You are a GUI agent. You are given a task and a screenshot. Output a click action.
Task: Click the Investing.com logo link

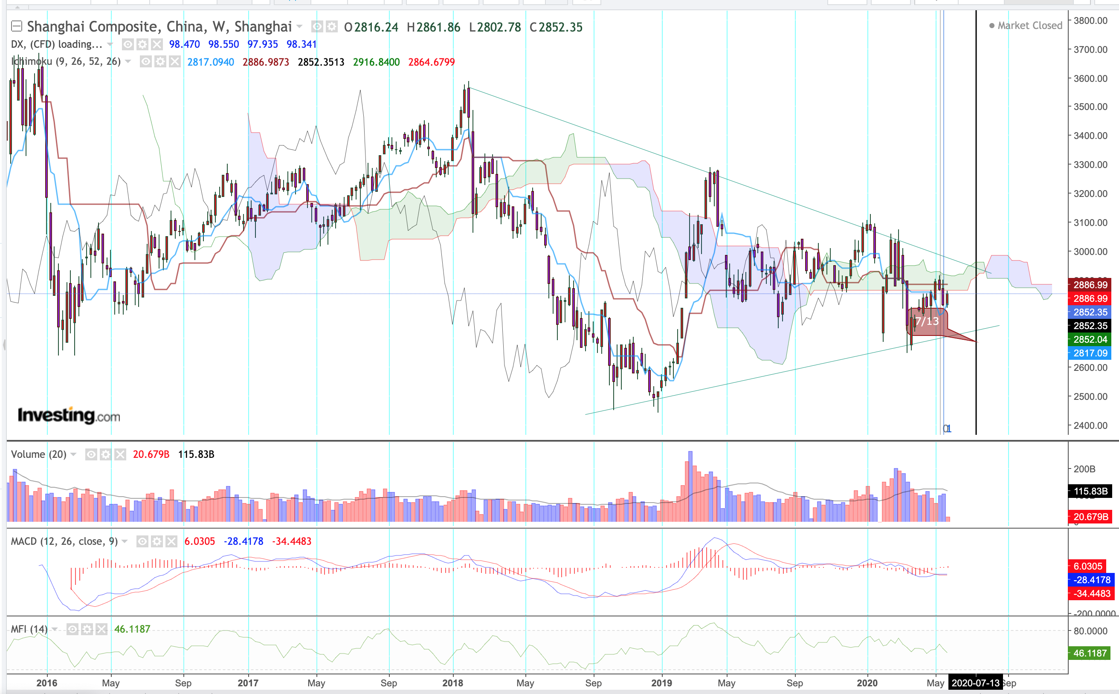point(69,415)
